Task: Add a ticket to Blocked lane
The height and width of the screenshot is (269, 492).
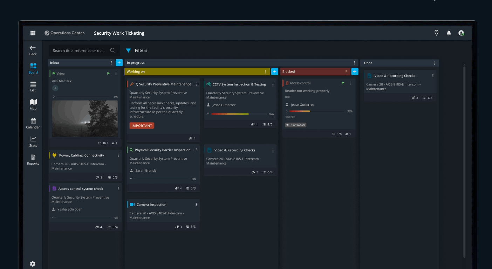Action: click(355, 71)
